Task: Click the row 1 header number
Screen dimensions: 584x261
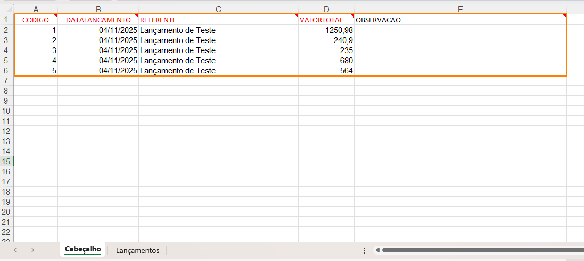Action: click(x=6, y=20)
